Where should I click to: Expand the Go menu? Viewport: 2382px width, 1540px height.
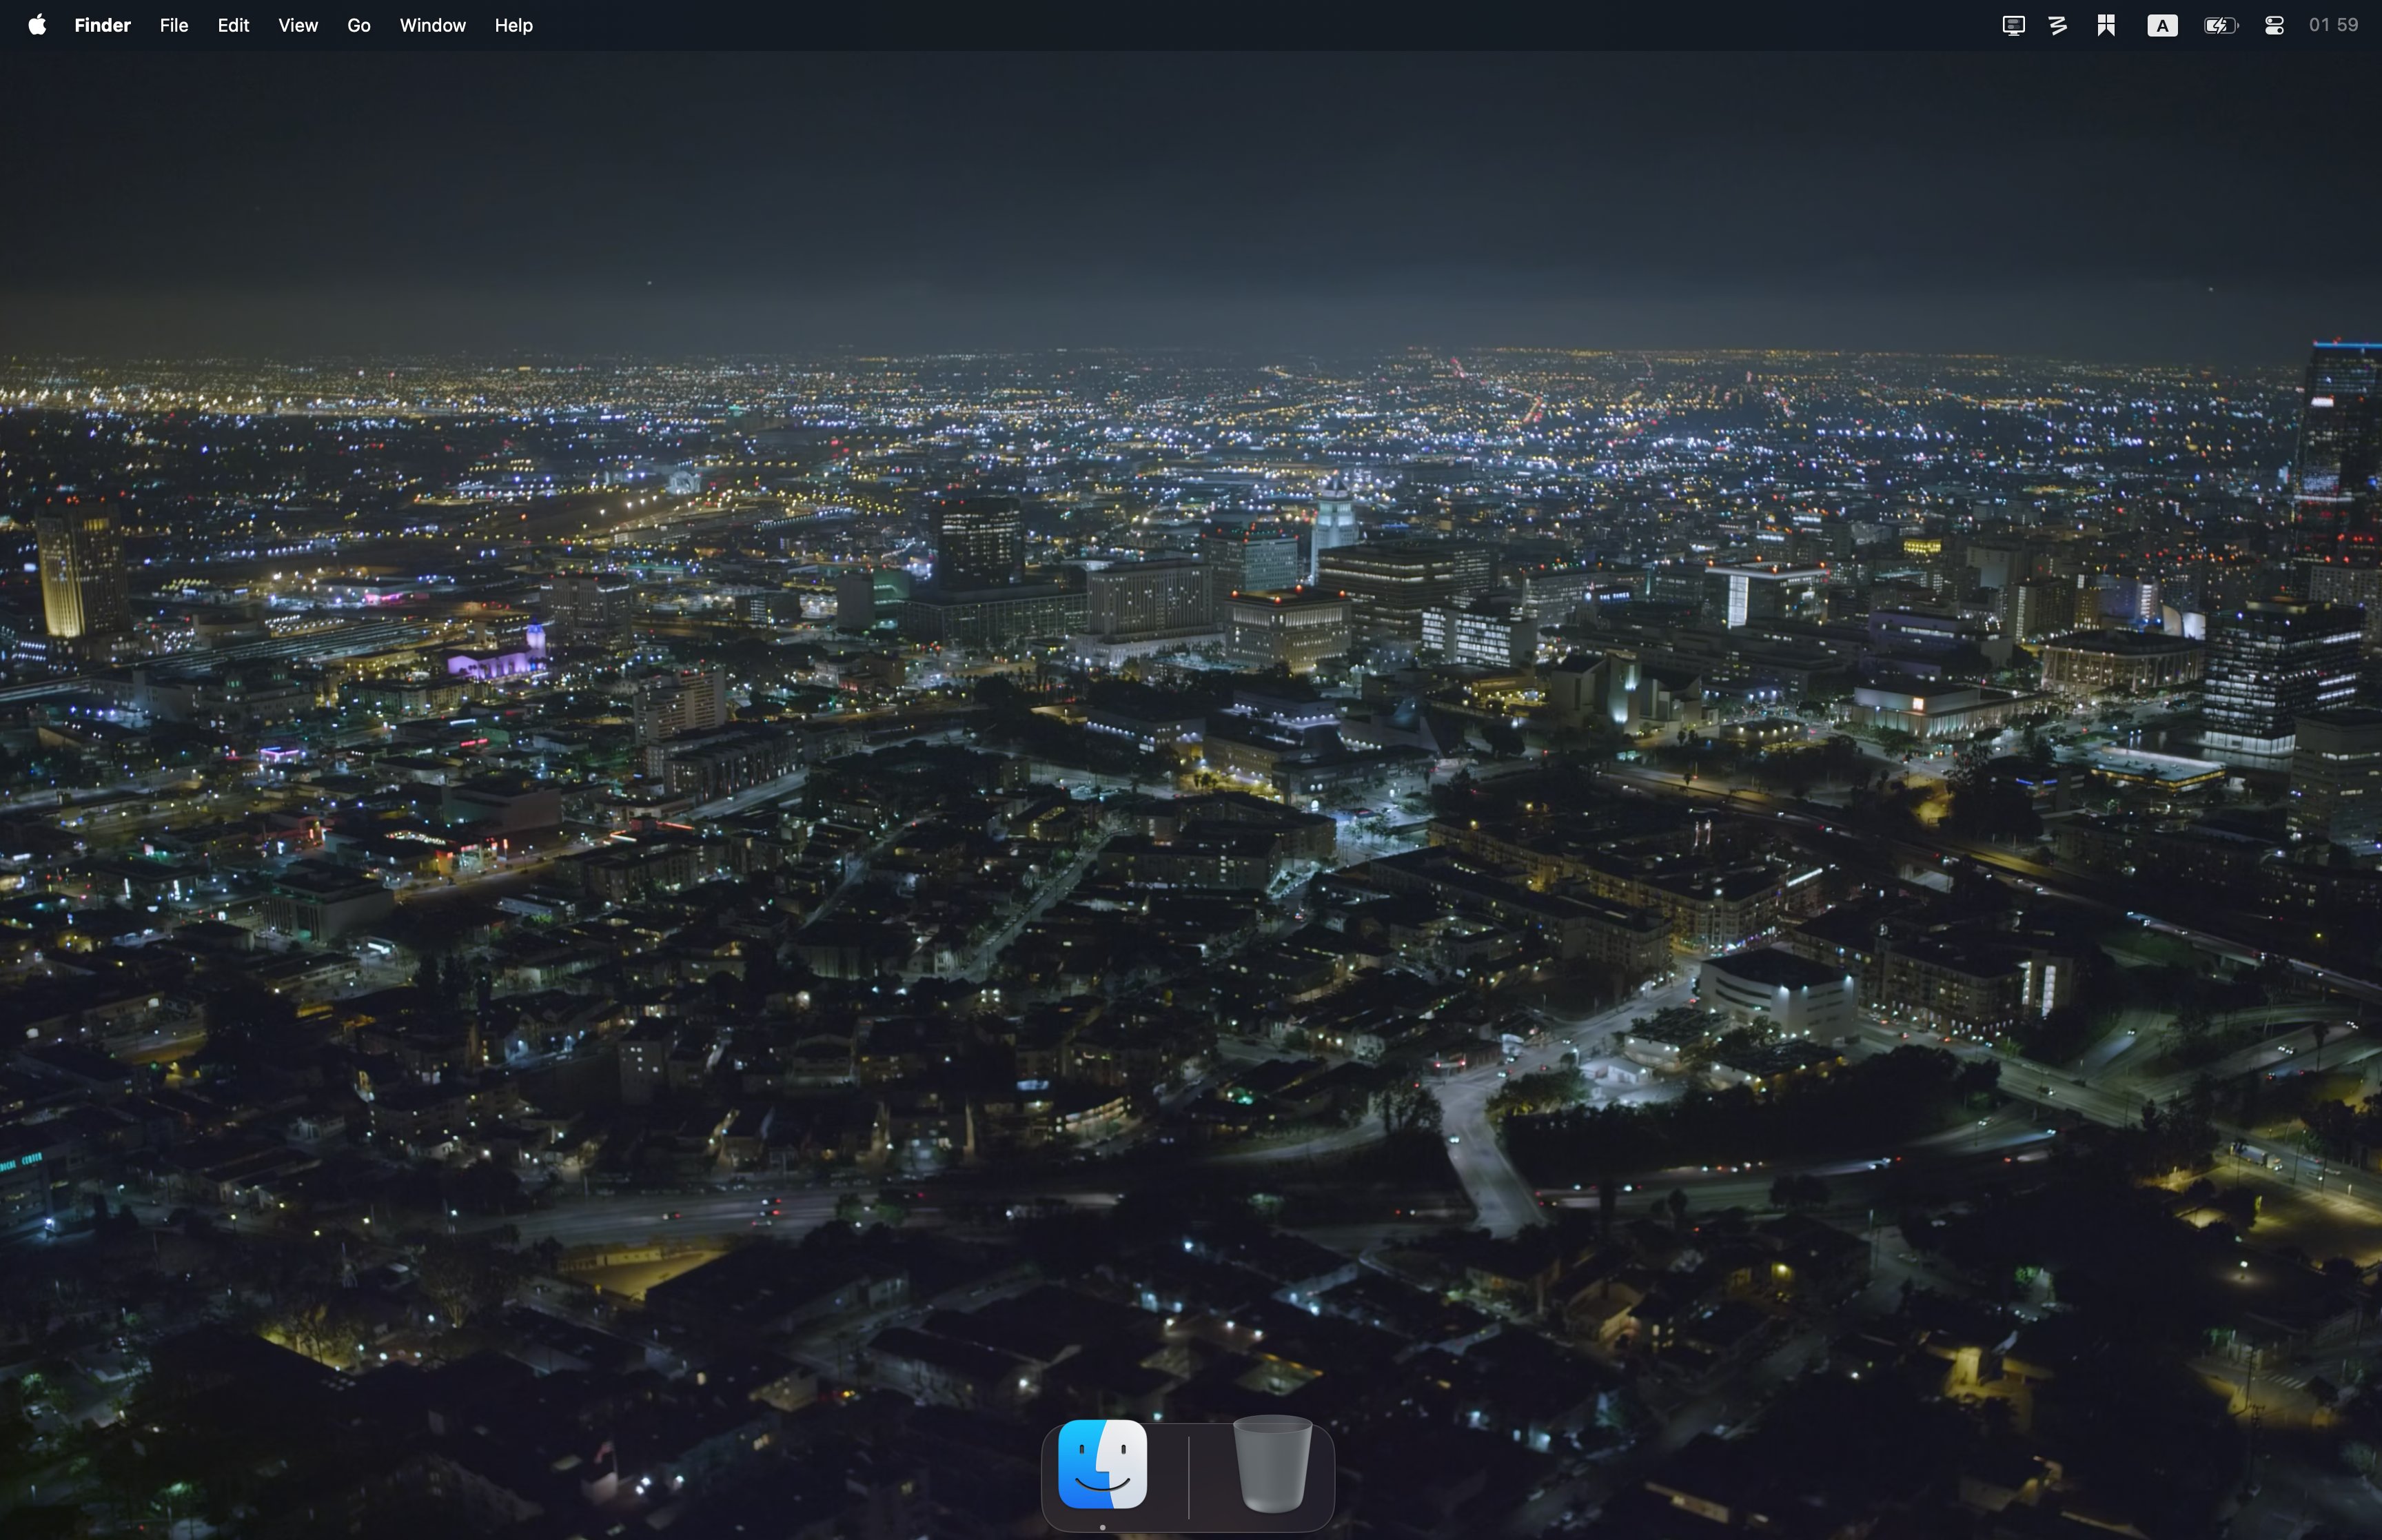(x=359, y=25)
